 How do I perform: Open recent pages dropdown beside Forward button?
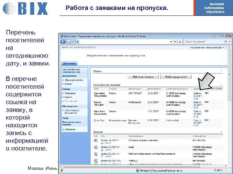[x=73, y=42]
